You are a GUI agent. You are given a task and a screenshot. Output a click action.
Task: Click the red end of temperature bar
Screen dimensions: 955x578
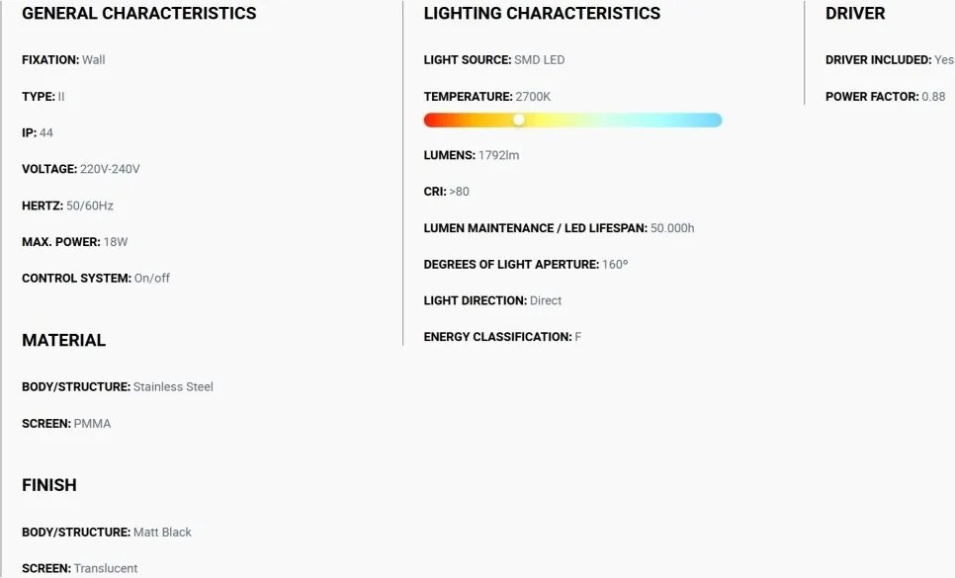(x=433, y=120)
